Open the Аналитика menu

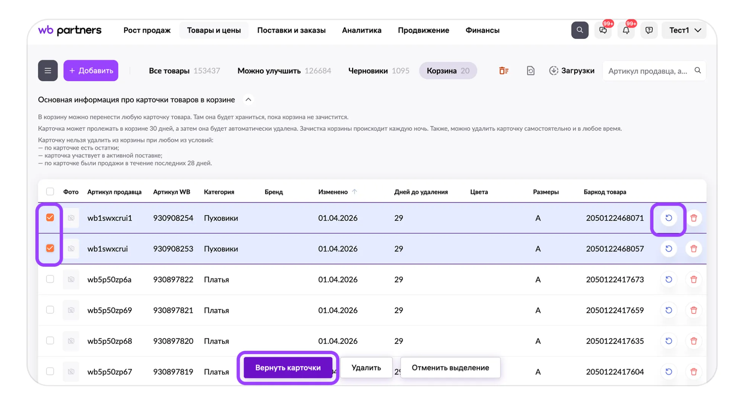click(362, 30)
